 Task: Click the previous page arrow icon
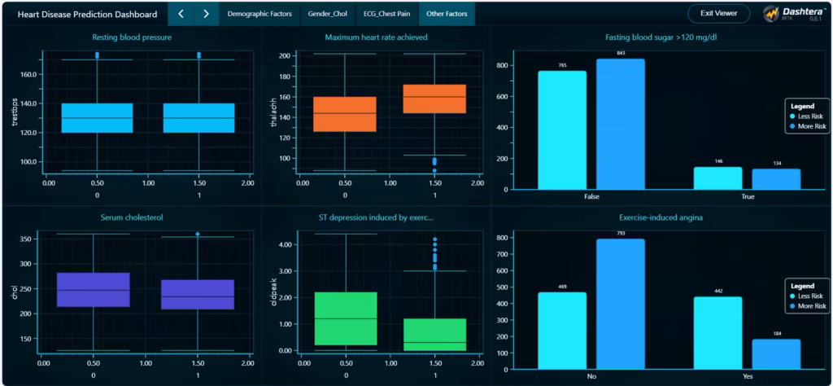point(181,14)
